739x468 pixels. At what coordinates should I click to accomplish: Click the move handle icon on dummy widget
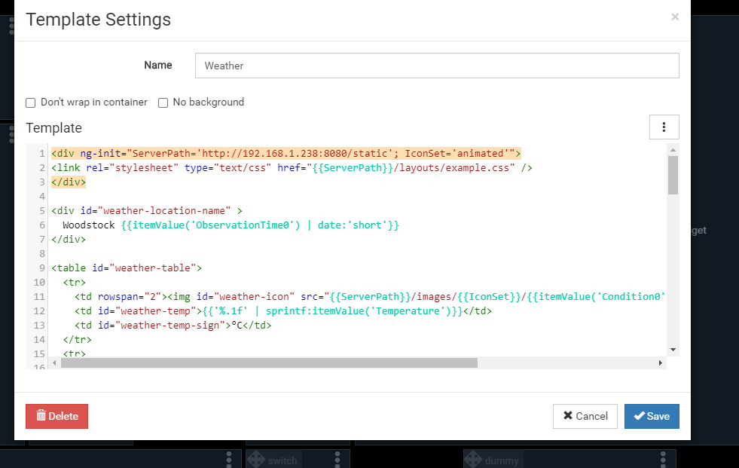[472, 460]
